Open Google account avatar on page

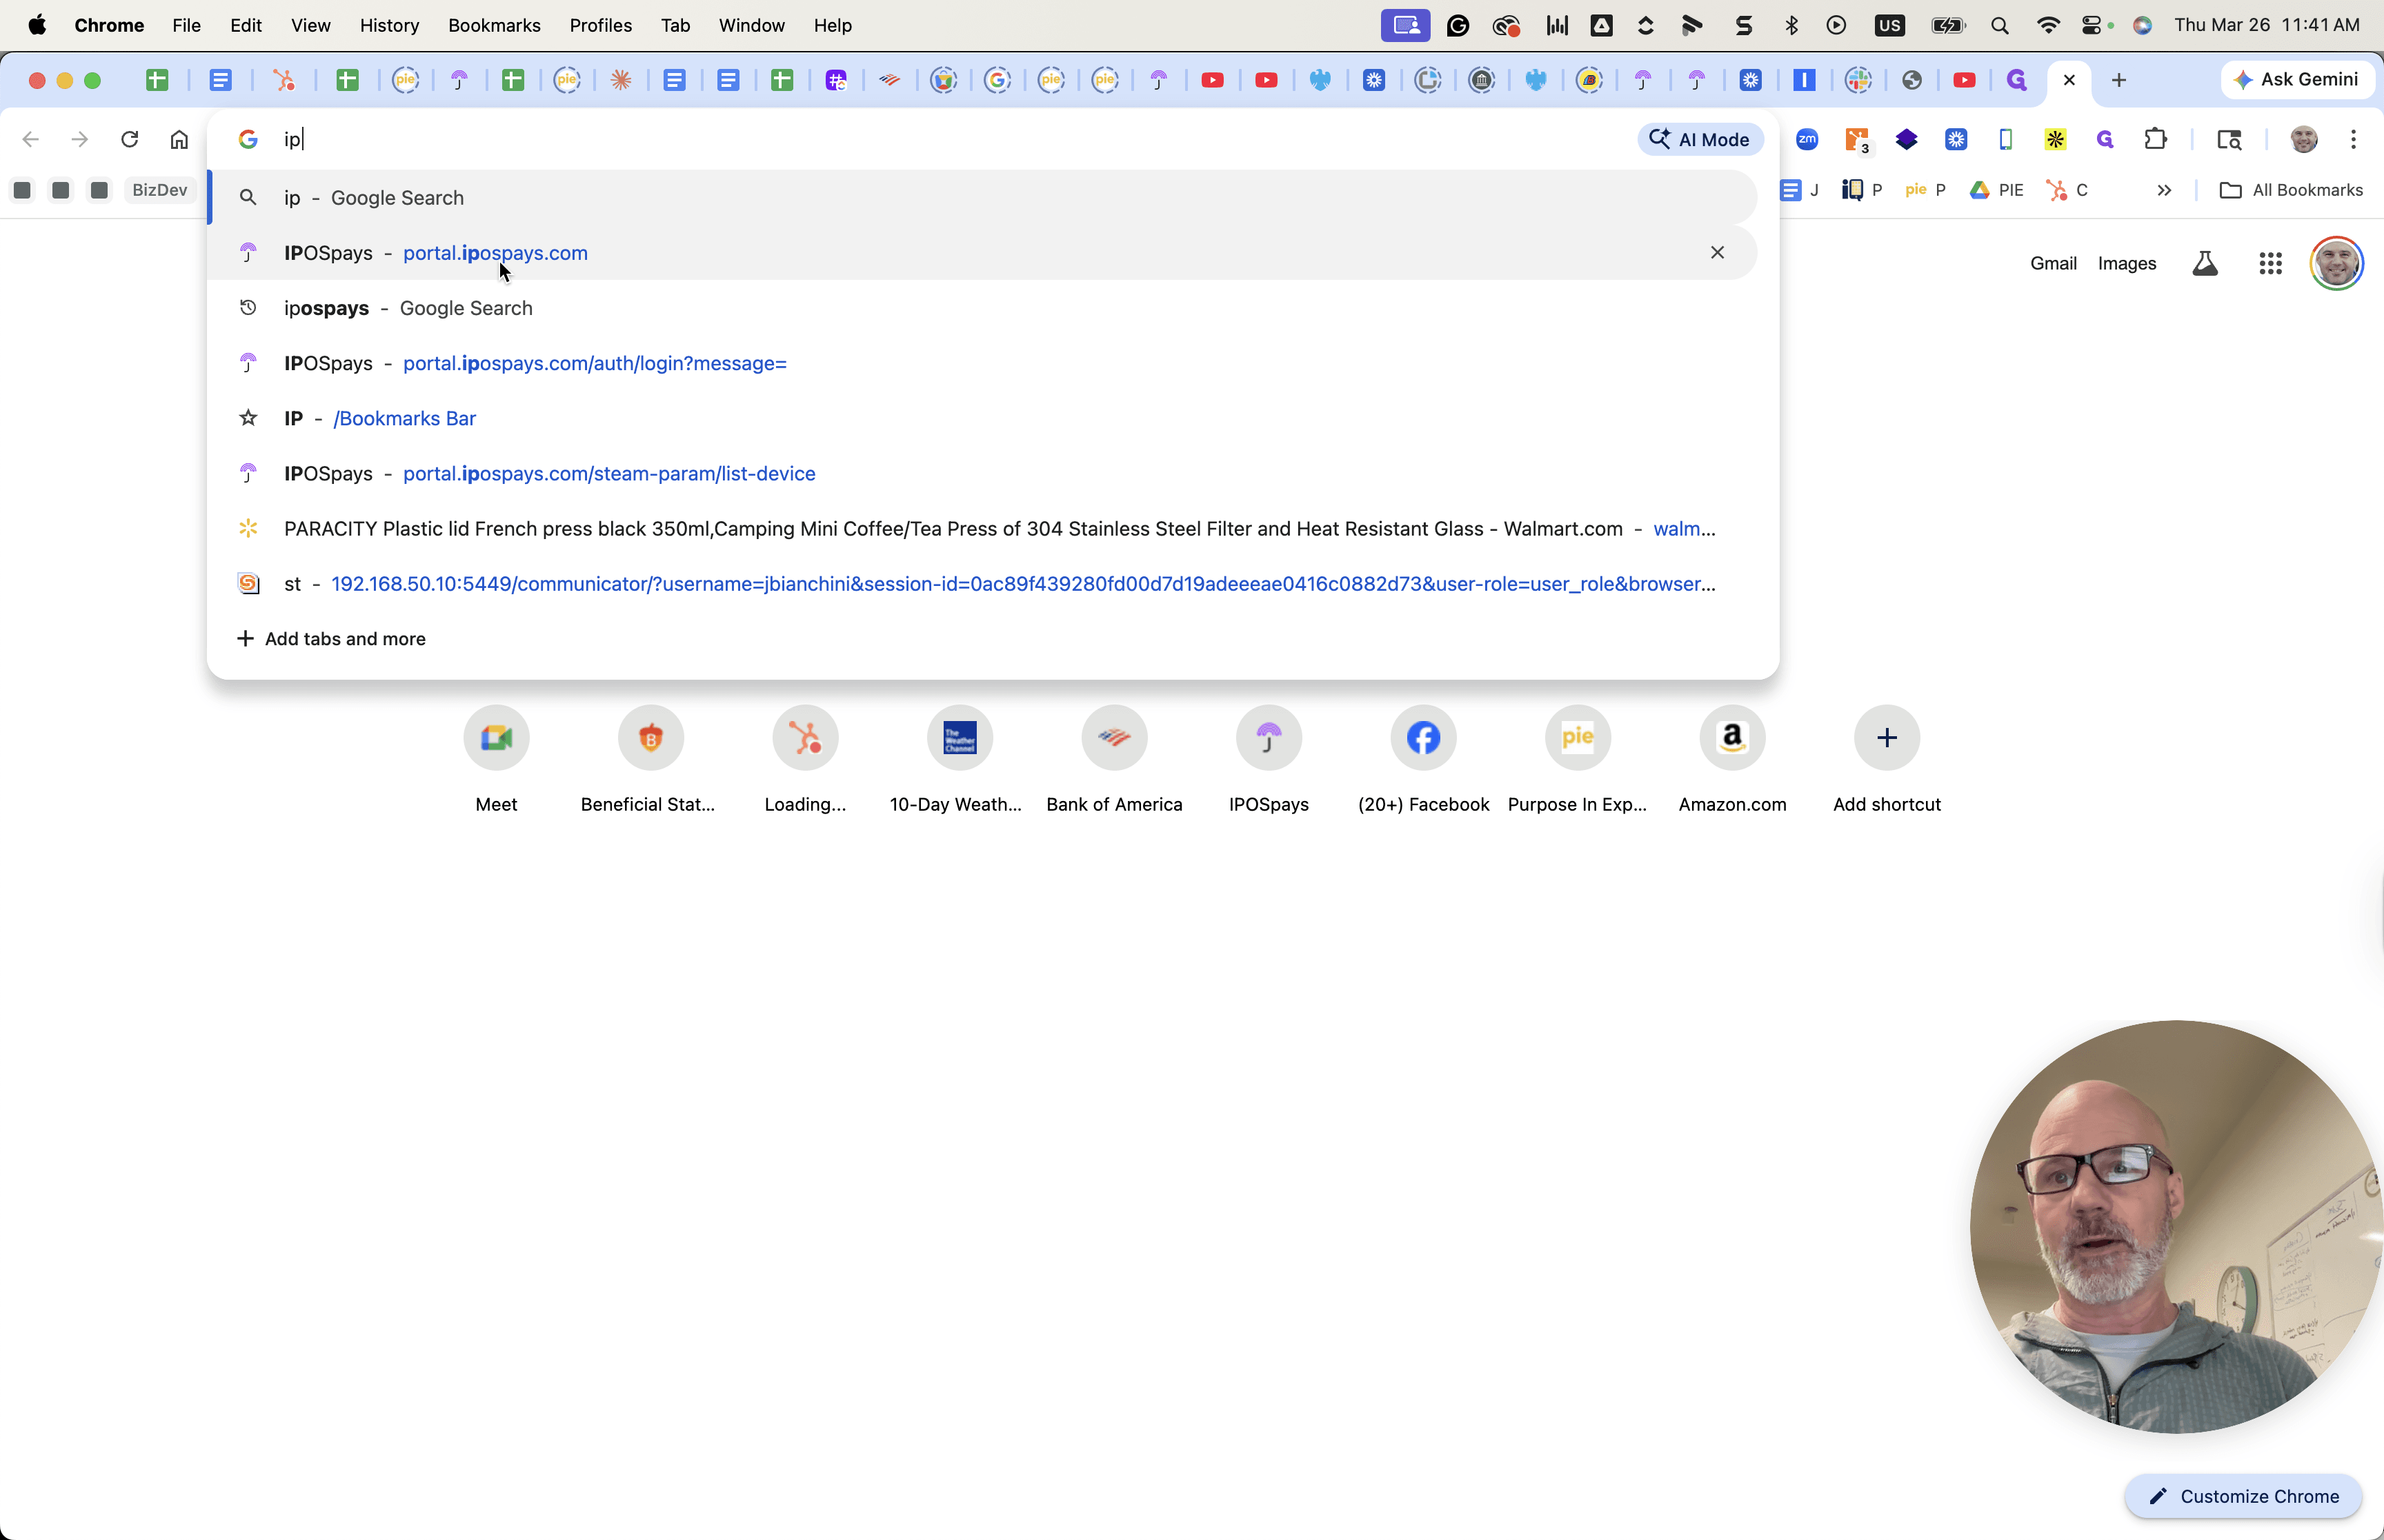point(2336,263)
